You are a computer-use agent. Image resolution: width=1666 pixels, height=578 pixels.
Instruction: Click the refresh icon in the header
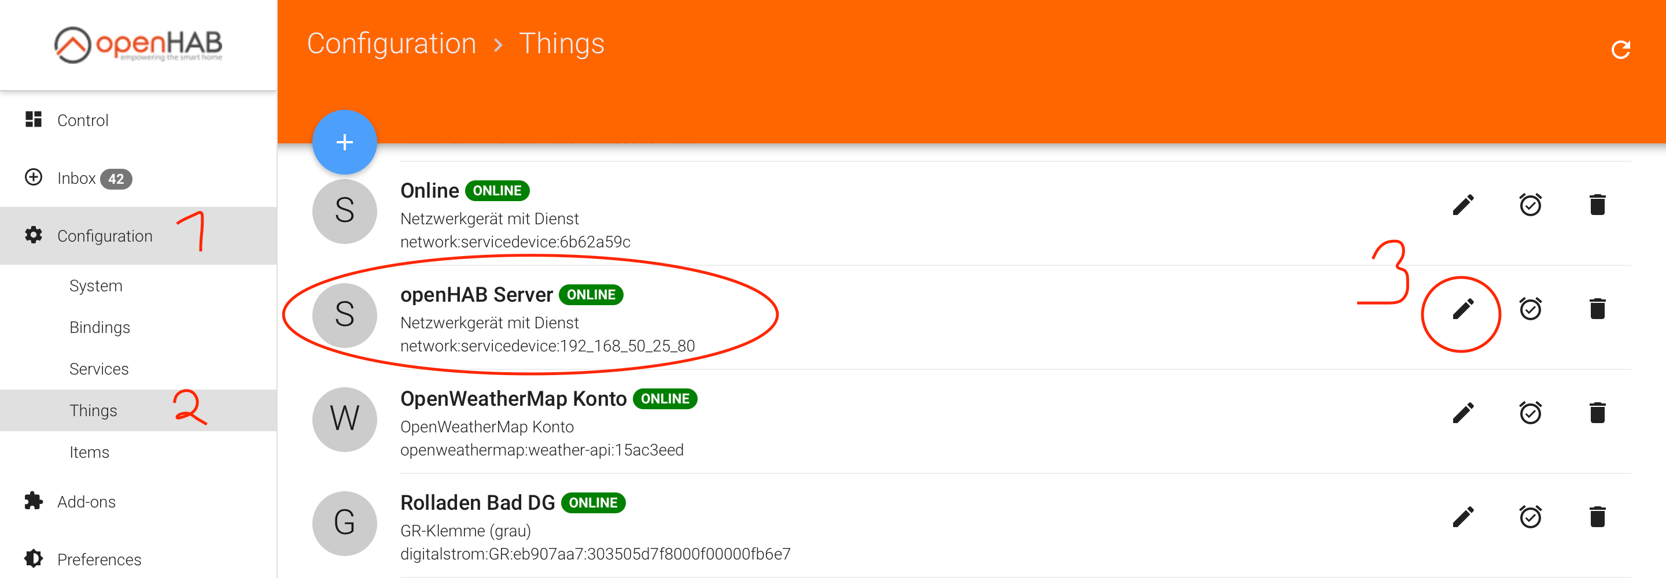tap(1620, 50)
